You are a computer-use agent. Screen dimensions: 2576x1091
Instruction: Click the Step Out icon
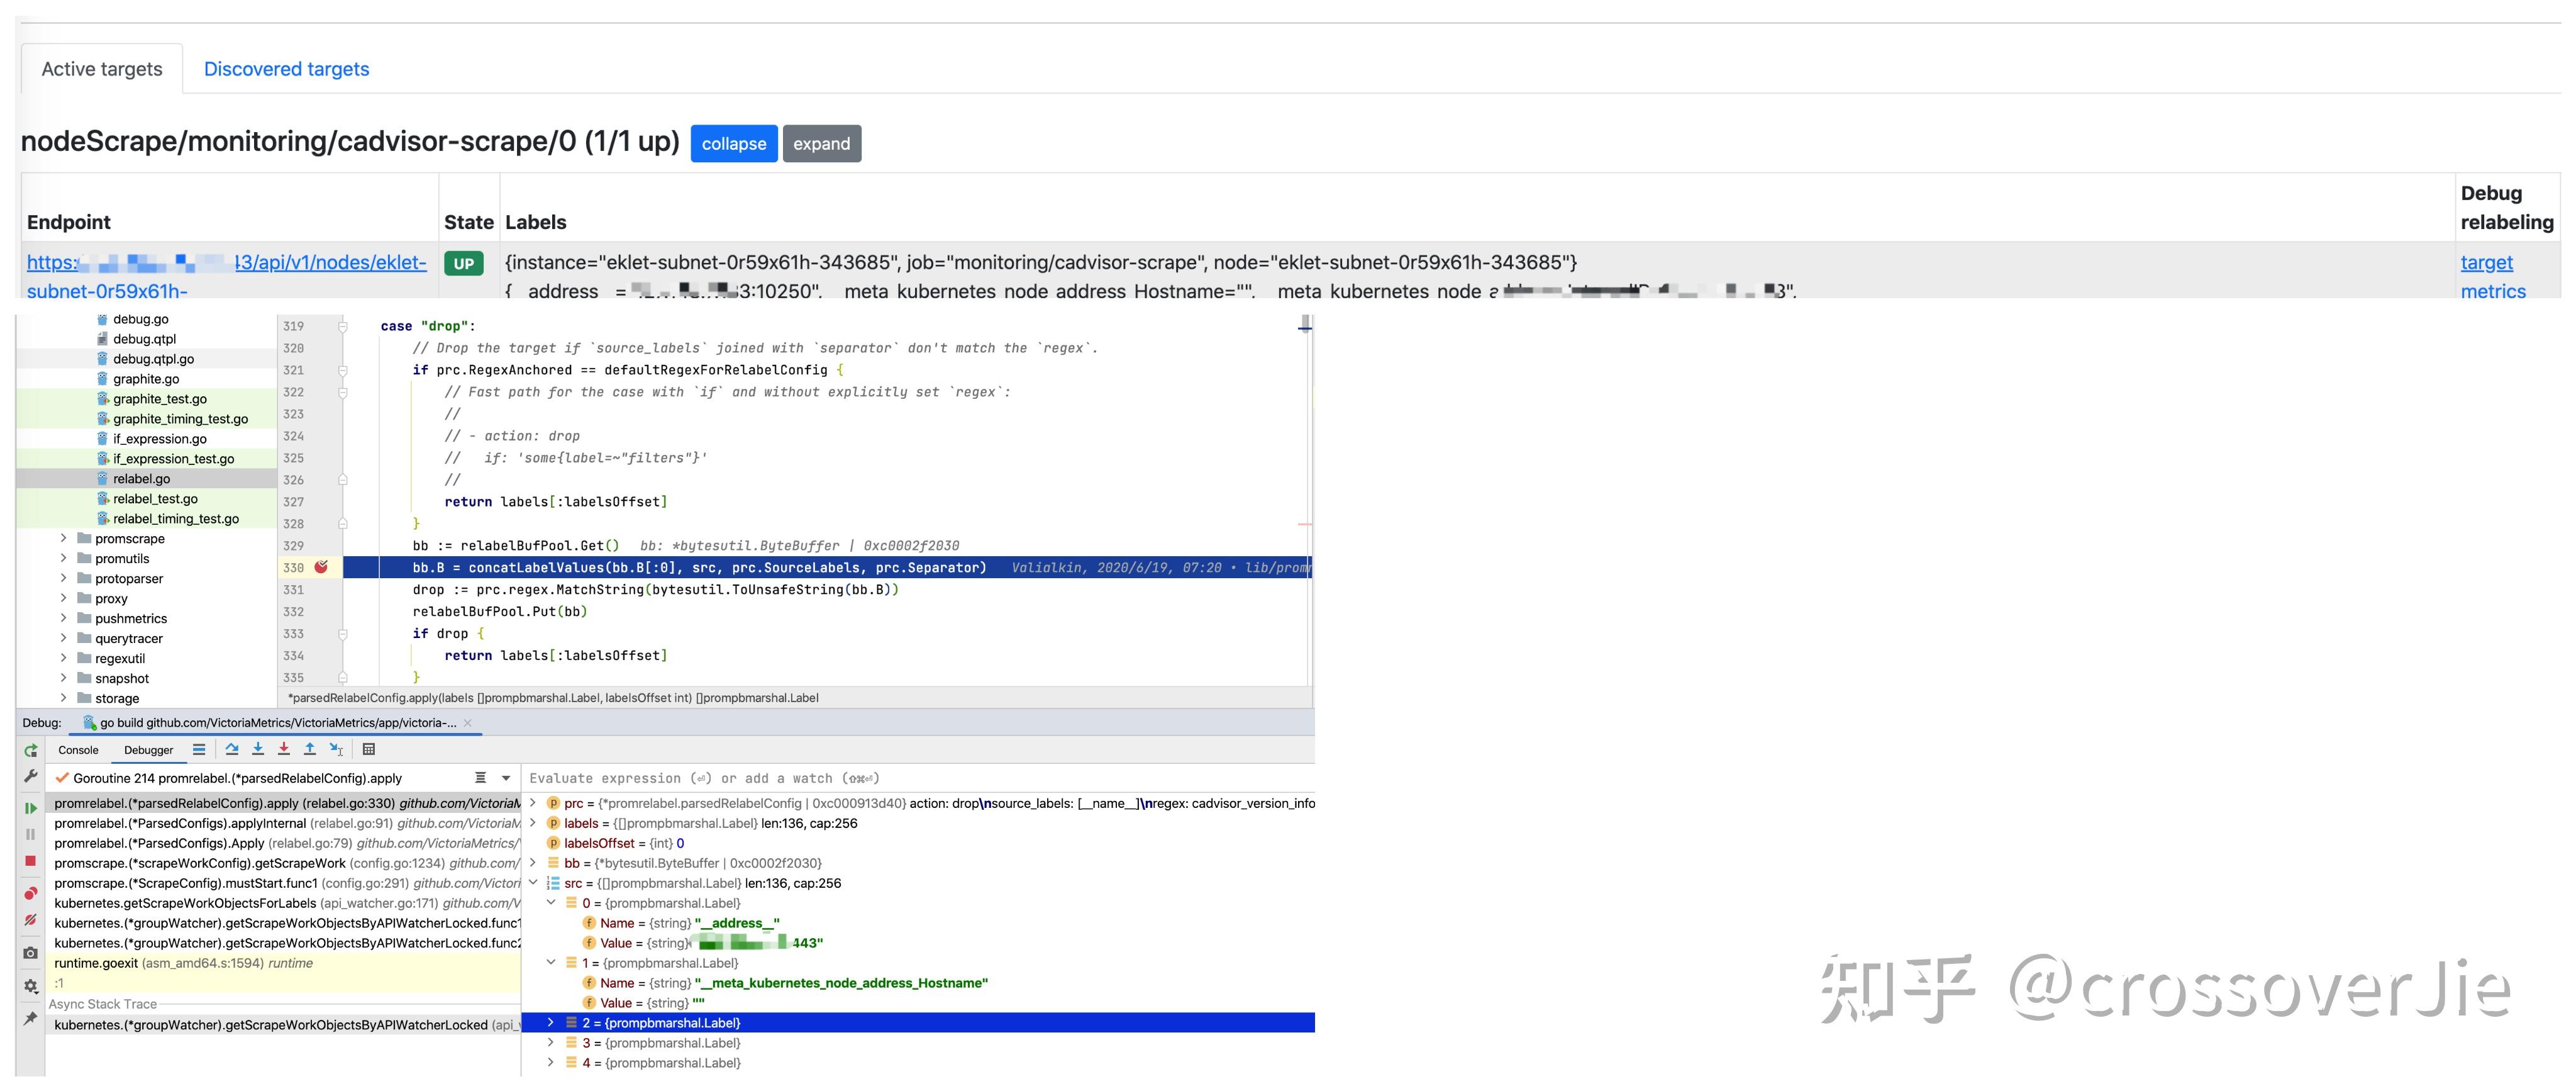[x=310, y=749]
